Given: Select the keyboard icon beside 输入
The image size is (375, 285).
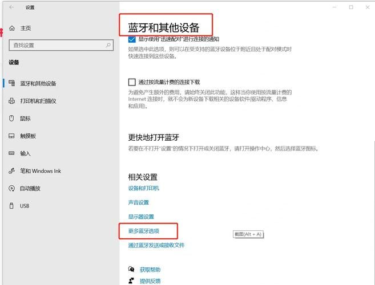Looking at the screenshot, I should pos(11,153).
